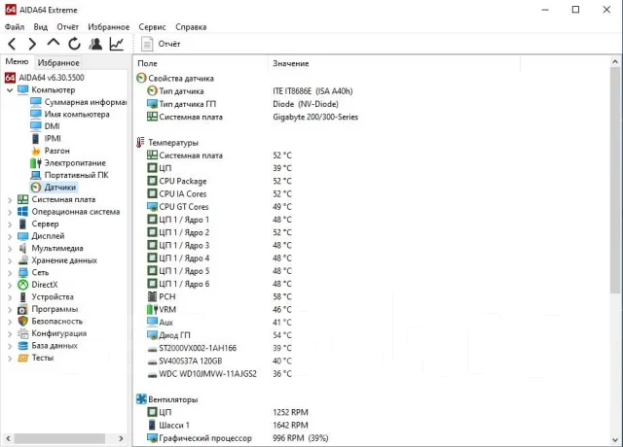Open the Отчёт menu in menu bar
Image resolution: width=623 pixels, height=447 pixels.
point(67,27)
